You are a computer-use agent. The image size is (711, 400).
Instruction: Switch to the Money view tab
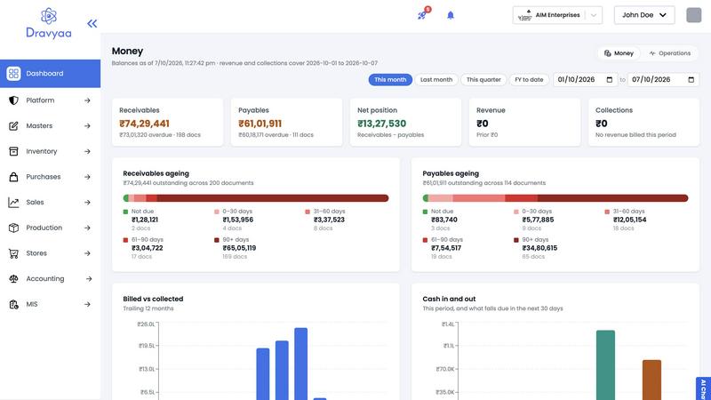(x=619, y=53)
